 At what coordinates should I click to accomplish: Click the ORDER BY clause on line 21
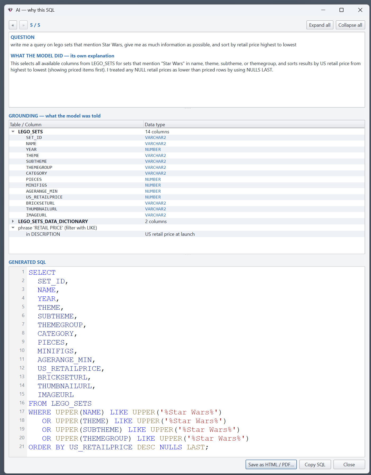click(x=119, y=447)
